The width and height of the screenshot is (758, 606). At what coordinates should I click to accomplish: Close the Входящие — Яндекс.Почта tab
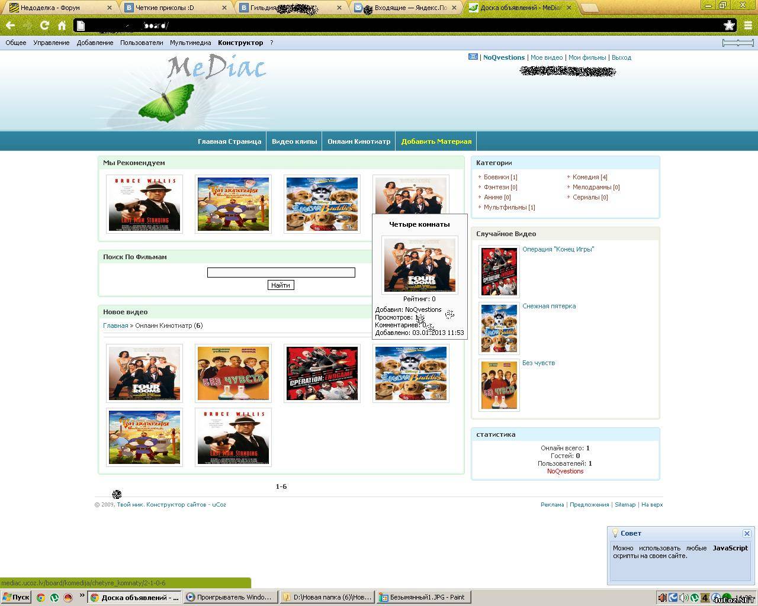(x=454, y=8)
